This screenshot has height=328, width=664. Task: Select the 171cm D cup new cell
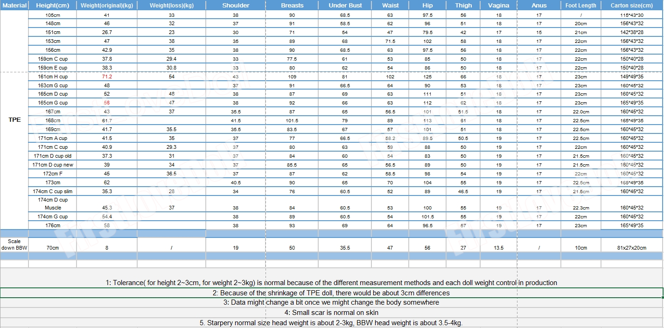[52, 165]
